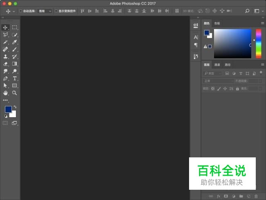Switch to the 色板 tab
266x200 pixels.
point(217,23)
